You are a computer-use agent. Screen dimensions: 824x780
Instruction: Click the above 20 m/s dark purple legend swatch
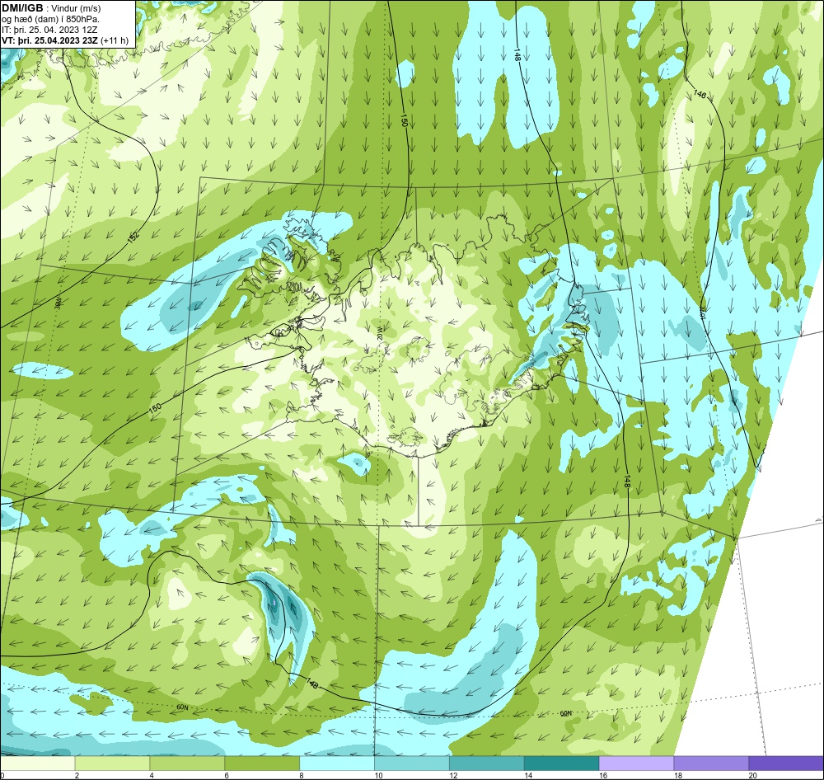[x=786, y=763]
